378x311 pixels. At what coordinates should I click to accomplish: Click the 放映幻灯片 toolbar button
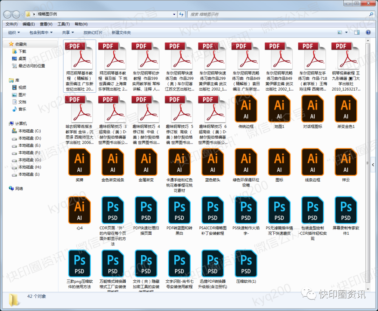click(93, 33)
